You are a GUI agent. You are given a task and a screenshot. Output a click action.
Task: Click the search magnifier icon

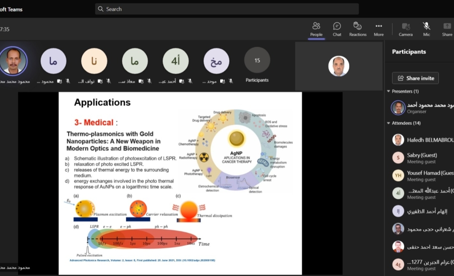[100, 9]
